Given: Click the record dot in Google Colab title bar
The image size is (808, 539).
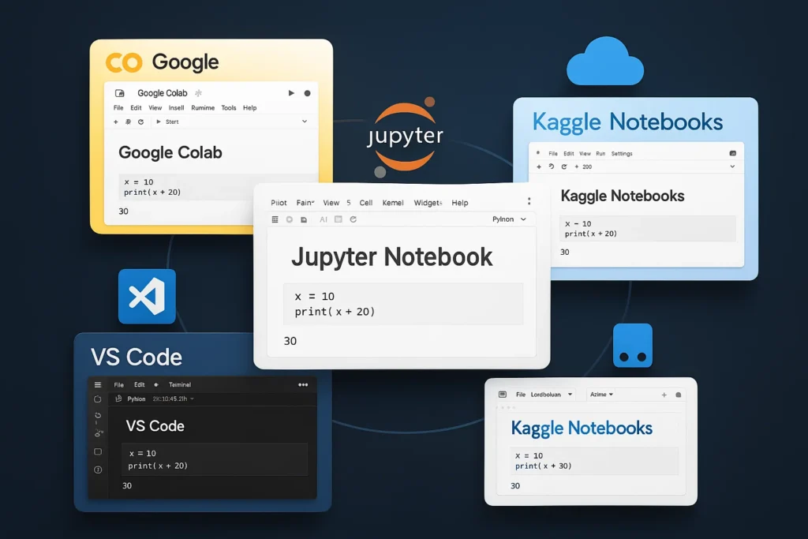Looking at the screenshot, I should [307, 93].
